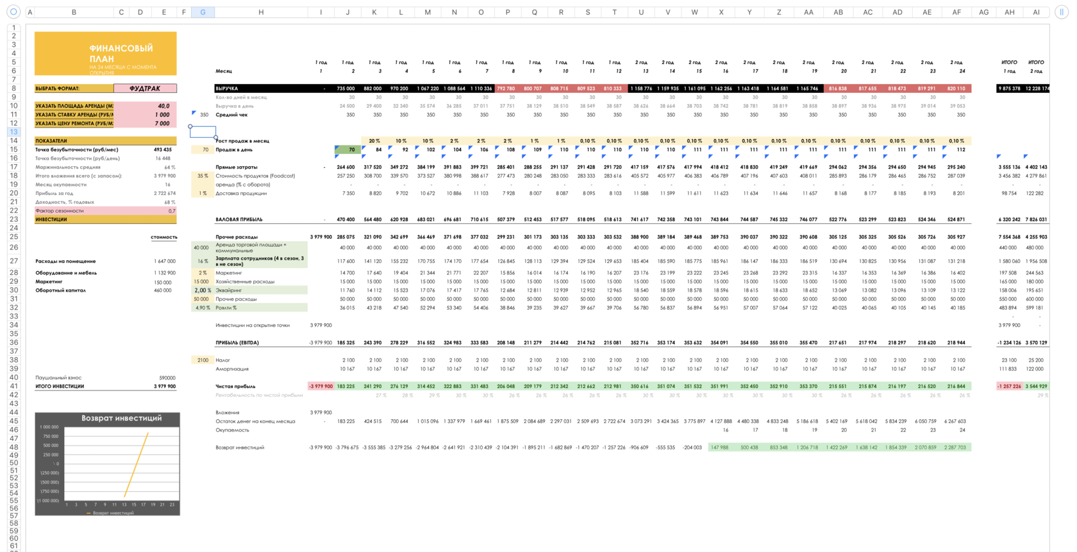Click the 16 % salary input cell

tap(203, 262)
